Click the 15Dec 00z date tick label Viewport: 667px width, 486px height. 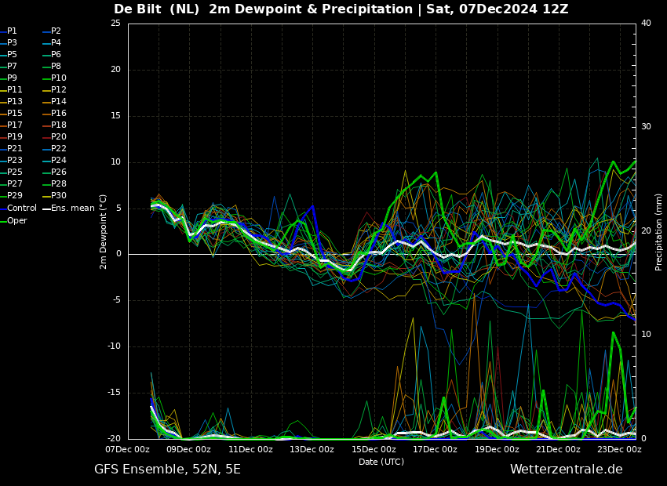coord(374,449)
